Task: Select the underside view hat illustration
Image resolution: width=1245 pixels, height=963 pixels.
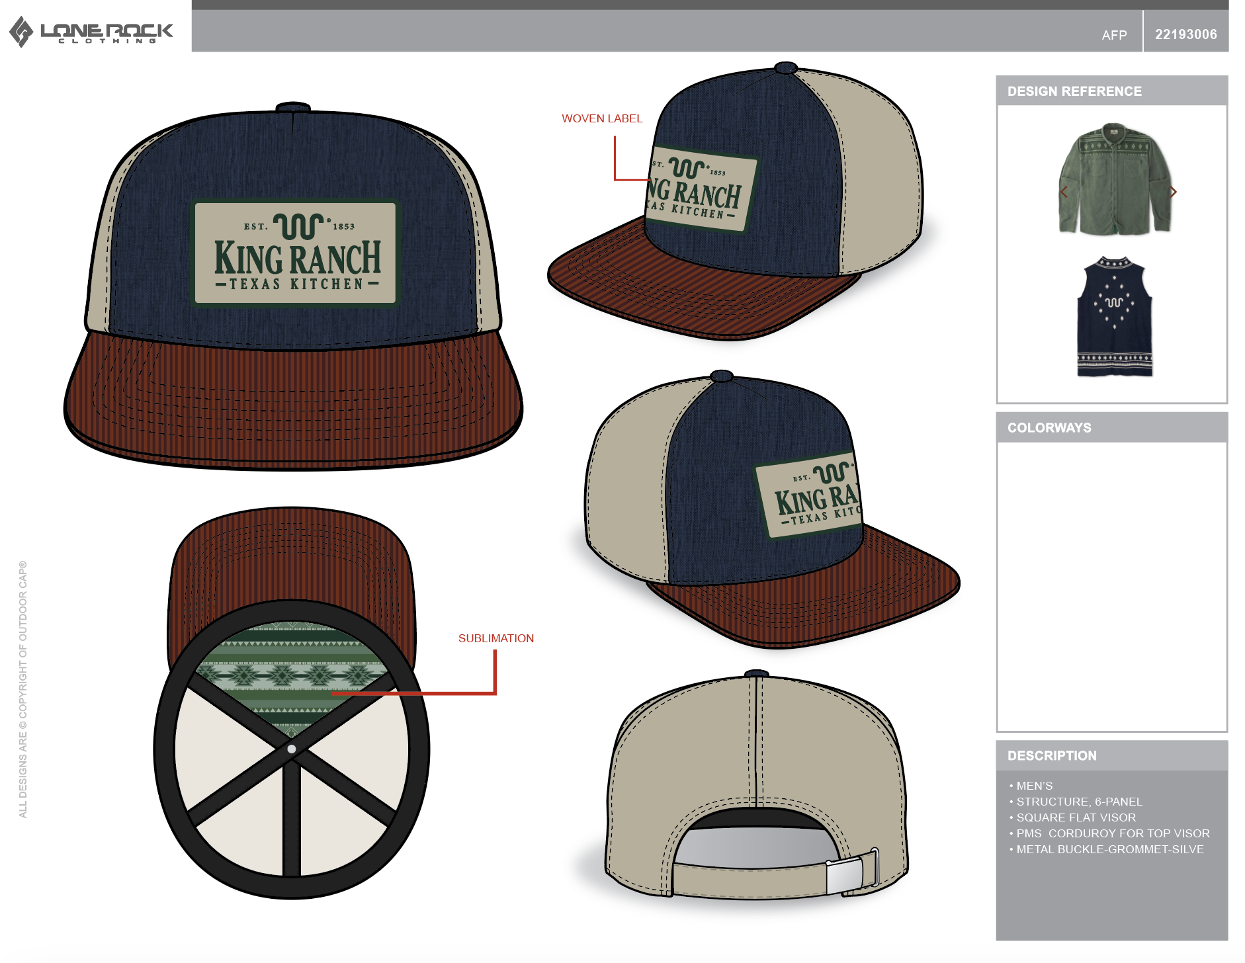Action: (292, 702)
